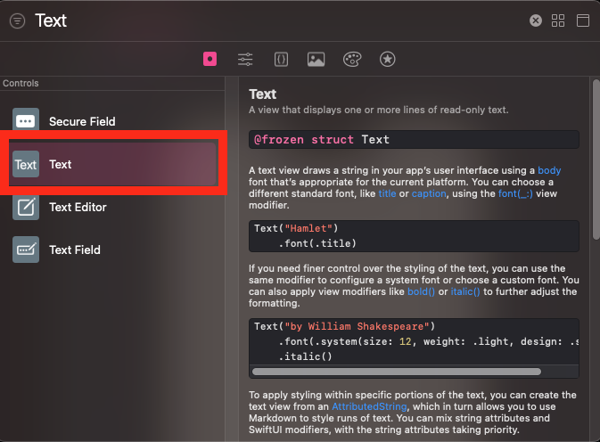Follow the bold() modifier link
Screen dimensions: 600x442
pyautogui.click(x=421, y=291)
